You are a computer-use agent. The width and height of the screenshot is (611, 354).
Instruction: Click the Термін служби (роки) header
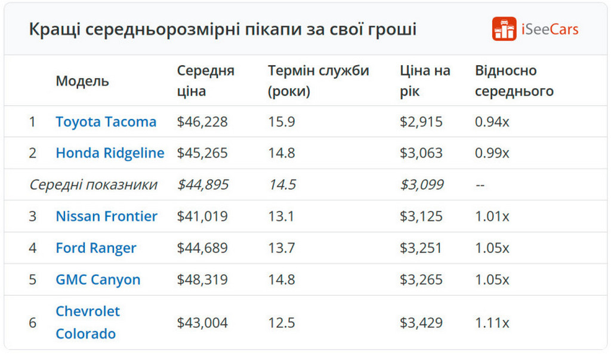point(319,81)
